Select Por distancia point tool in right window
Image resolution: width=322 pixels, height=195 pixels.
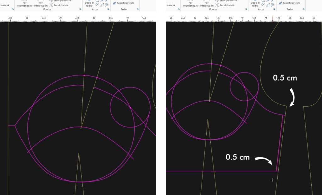pyautogui.click(x=225, y=5)
